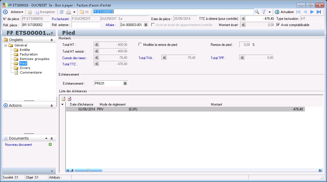Open the Echéancement PRE01 dropdown
This screenshot has width=327, height=182.
[125, 83]
